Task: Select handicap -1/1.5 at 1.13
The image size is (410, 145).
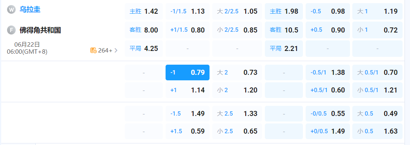Action: [188, 11]
